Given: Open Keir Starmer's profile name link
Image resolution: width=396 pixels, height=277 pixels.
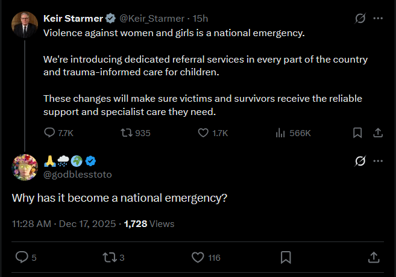Looking at the screenshot, I should pyautogui.click(x=72, y=18).
